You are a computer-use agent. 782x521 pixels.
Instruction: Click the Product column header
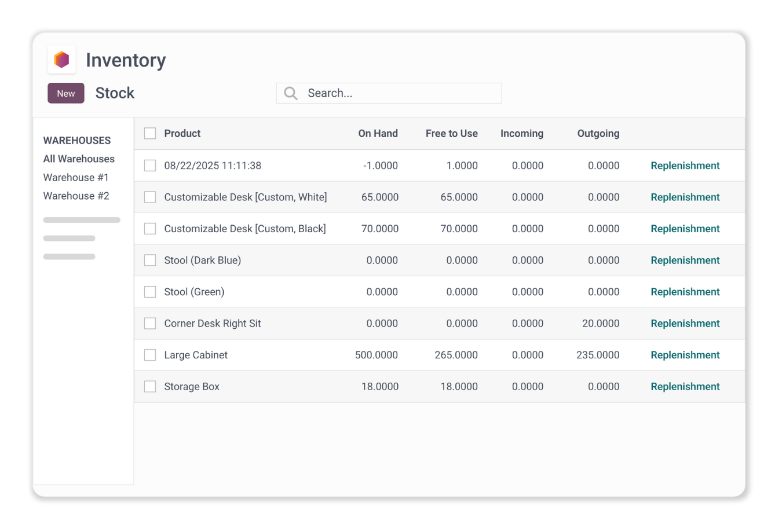pyautogui.click(x=182, y=133)
